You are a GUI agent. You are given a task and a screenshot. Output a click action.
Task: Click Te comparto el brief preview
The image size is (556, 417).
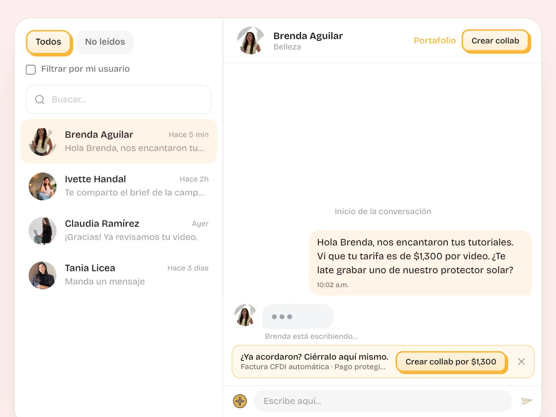(135, 192)
